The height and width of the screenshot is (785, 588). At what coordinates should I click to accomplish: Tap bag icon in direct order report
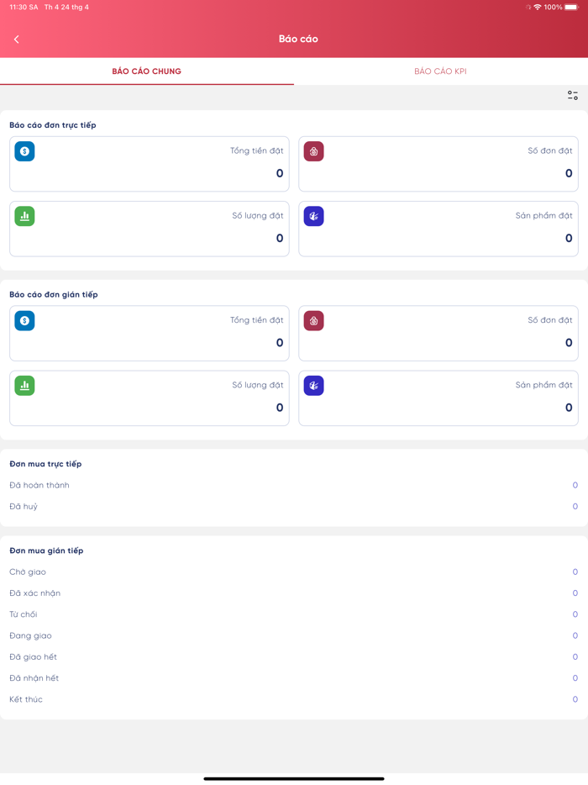(x=314, y=151)
